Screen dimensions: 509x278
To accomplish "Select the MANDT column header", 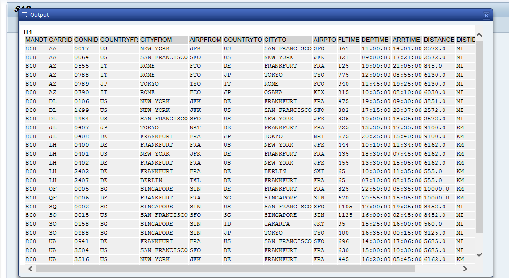I will pyautogui.click(x=36, y=40).
